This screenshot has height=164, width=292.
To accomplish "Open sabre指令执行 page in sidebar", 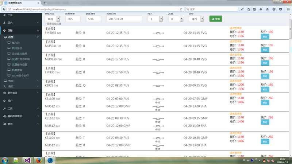I will pos(20,75).
